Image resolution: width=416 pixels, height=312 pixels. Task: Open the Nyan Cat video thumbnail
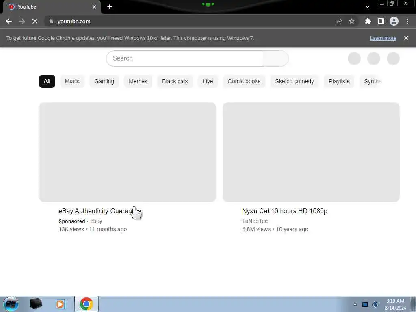tap(311, 152)
